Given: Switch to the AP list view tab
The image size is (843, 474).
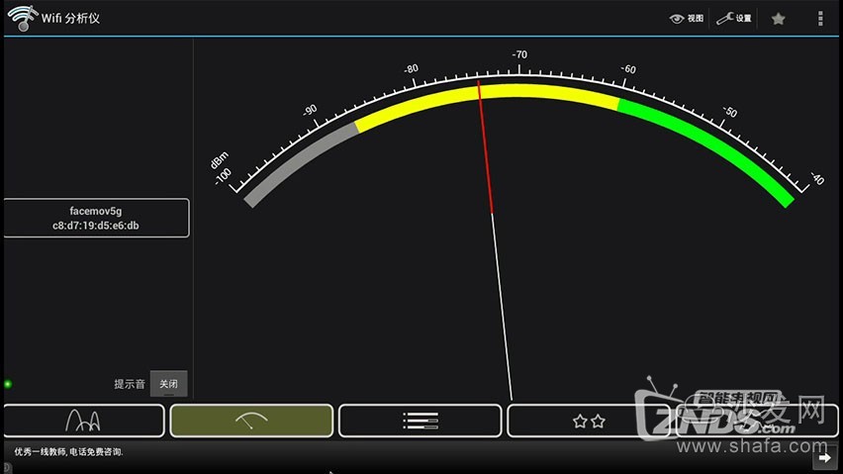Looking at the screenshot, I should [420, 421].
